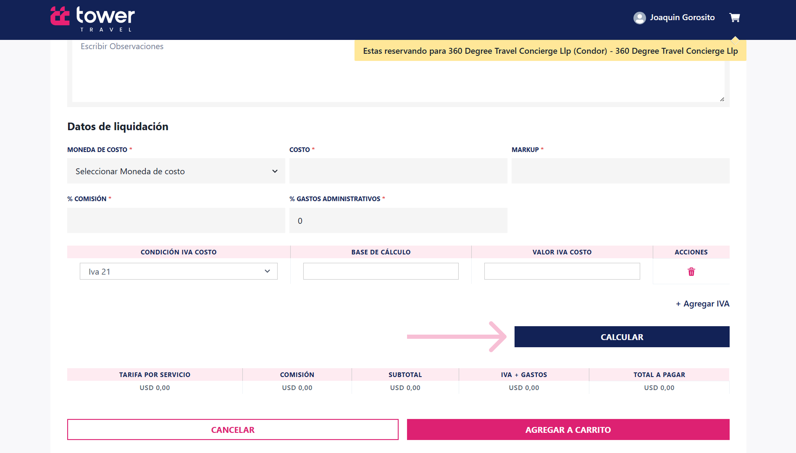
Task: Open the shopping cart icon
Action: [x=734, y=18]
